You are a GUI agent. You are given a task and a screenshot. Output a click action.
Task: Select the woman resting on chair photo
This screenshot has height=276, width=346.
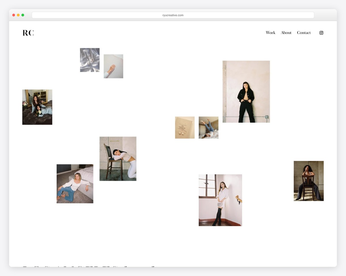(x=118, y=158)
